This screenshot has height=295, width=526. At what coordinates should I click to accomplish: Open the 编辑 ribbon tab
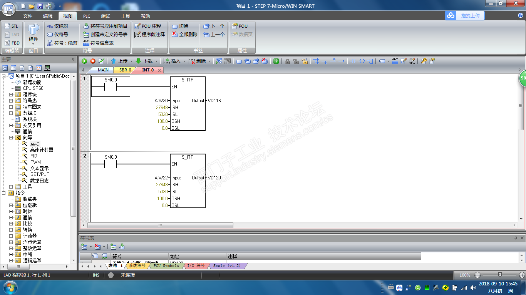pos(48,16)
